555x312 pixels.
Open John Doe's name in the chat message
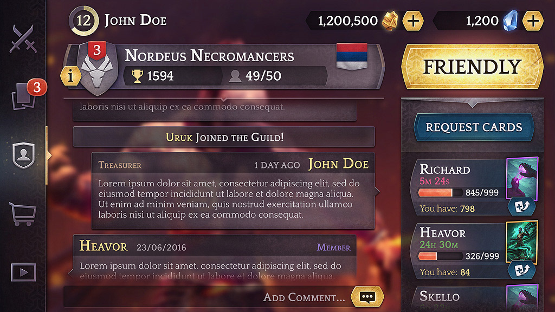[338, 164]
